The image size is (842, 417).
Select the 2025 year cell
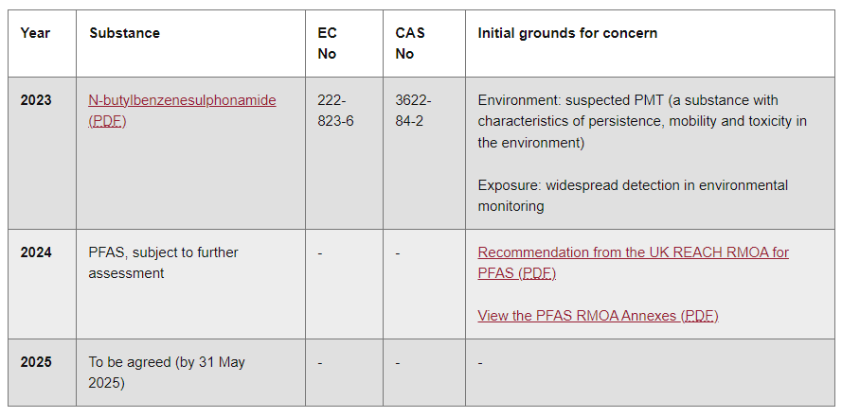(36, 362)
